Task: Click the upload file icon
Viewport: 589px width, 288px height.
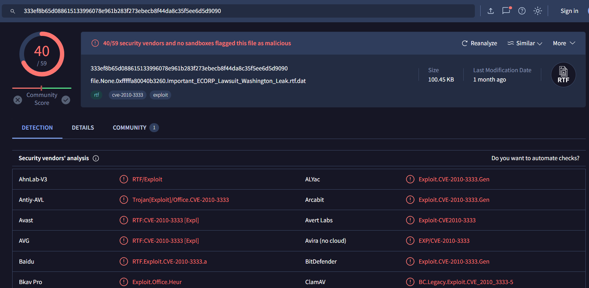Action: (491, 11)
